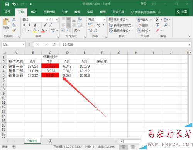Screen dimensions: 193x150
Task: Collapse the ribbon with the arrow
Action: 189,37
